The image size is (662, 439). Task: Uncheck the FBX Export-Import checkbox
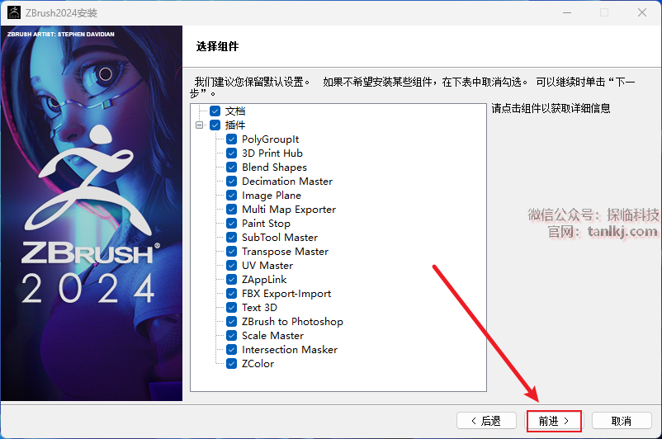tap(231, 294)
